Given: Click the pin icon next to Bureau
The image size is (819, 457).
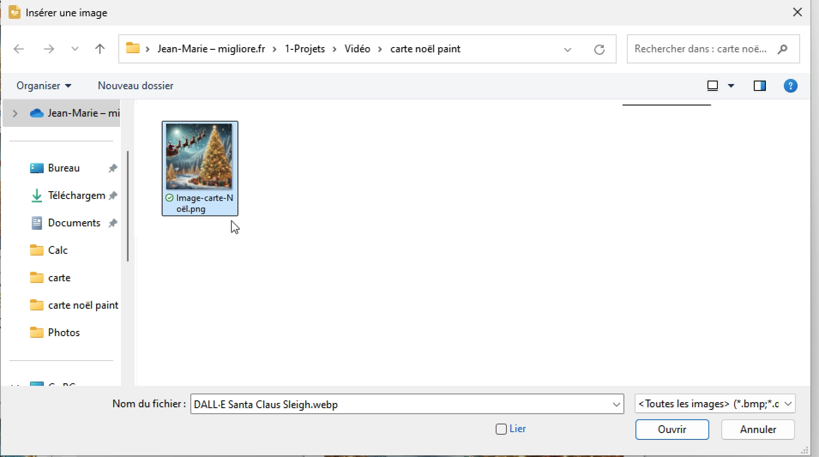Looking at the screenshot, I should point(113,168).
